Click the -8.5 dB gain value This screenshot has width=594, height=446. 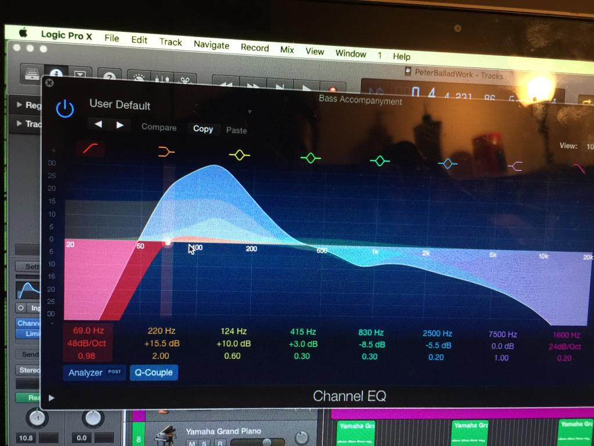coord(371,345)
